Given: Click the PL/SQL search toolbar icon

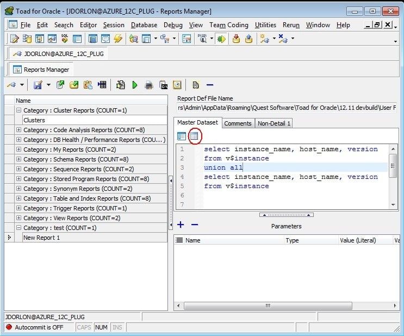Looking at the screenshot, I should 202,39.
